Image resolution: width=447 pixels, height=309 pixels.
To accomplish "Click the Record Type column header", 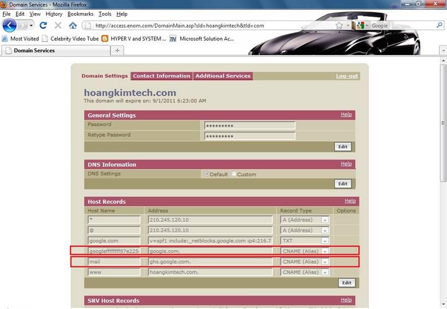I will [296, 210].
